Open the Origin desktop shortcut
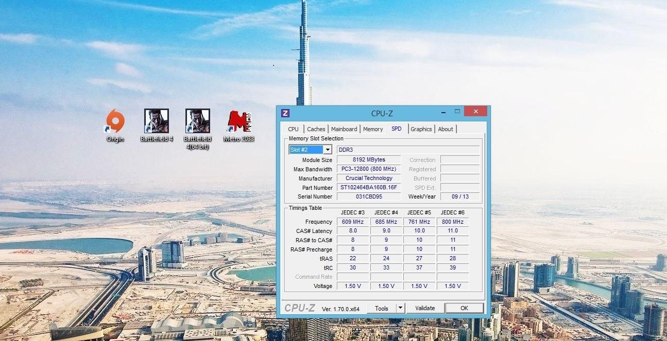 tap(115, 125)
